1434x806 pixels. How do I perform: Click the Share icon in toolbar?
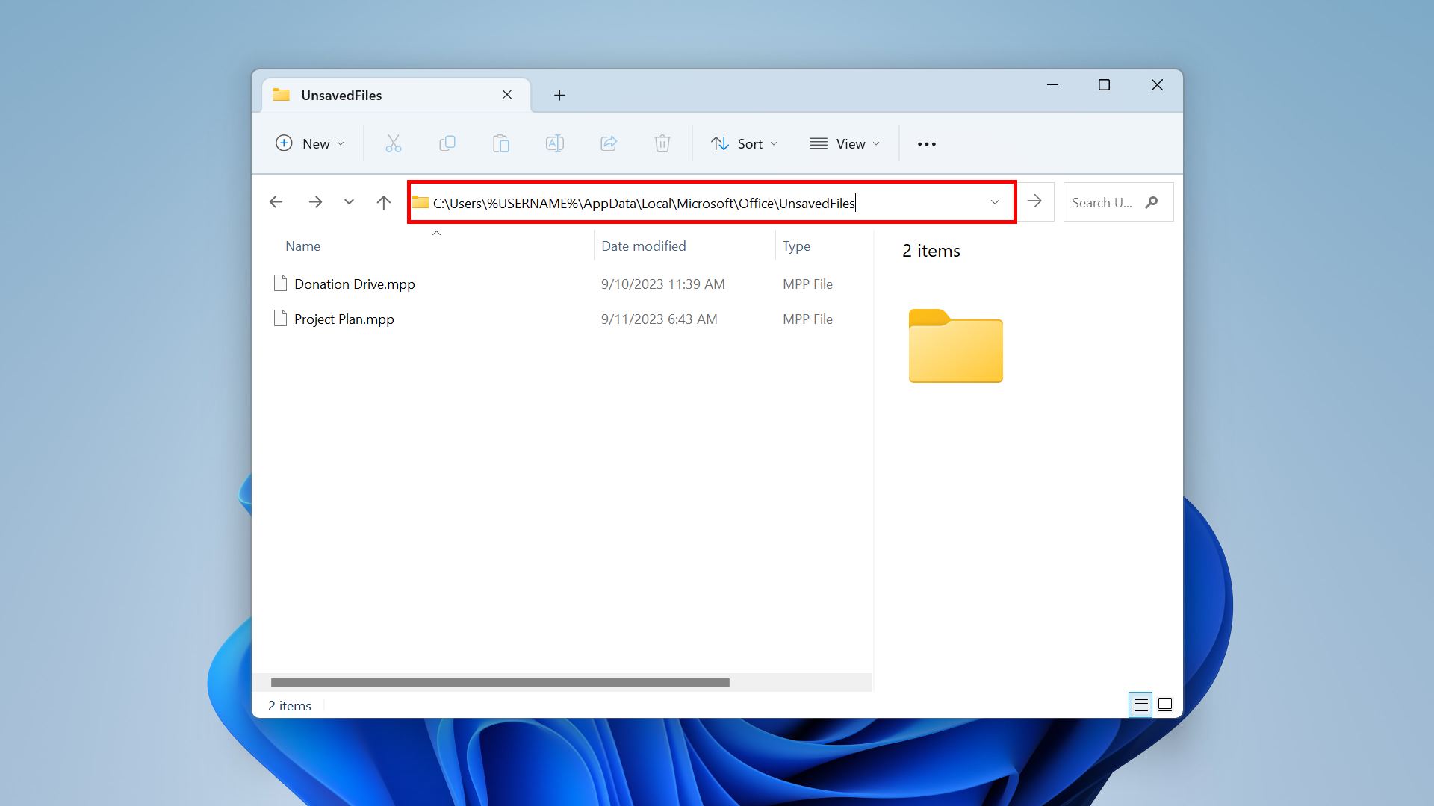click(x=608, y=143)
